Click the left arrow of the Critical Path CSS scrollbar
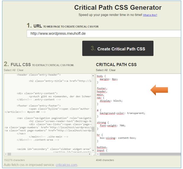Image resolution: width=183 pixels, height=169 pixels. (98, 154)
